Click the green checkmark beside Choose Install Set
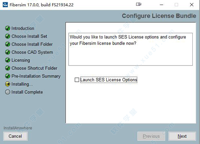The height and width of the screenshot is (144, 200). (8, 36)
